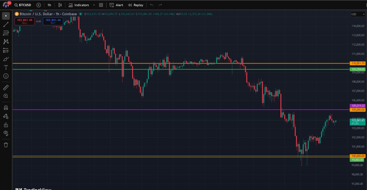The height and width of the screenshot is (190, 367).
Task: Click the 114,000.00 price scale label
Action: [358, 26]
